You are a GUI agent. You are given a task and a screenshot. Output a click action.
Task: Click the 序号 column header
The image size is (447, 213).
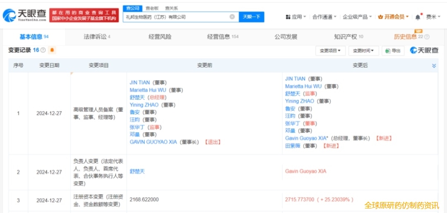18,65
